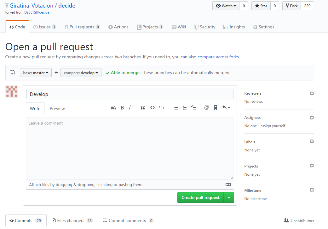Mention a user with the @ icon
This screenshot has width=328, height=229.
tap(207, 107)
